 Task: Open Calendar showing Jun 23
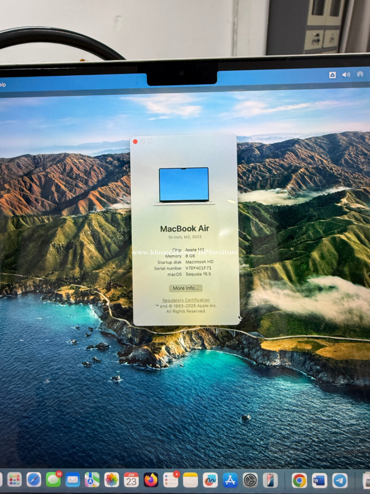[x=131, y=480]
